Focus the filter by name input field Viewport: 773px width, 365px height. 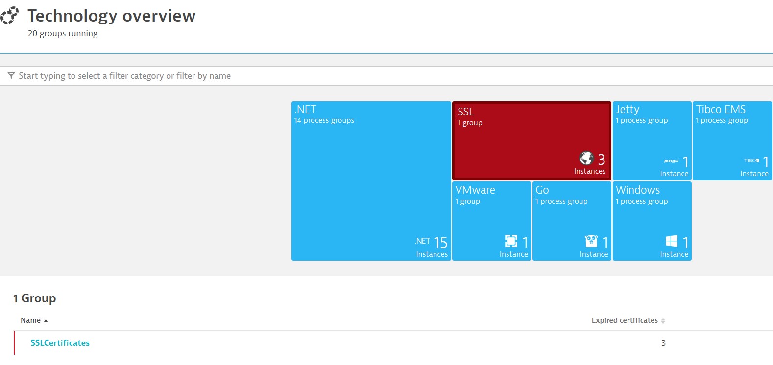(386, 76)
